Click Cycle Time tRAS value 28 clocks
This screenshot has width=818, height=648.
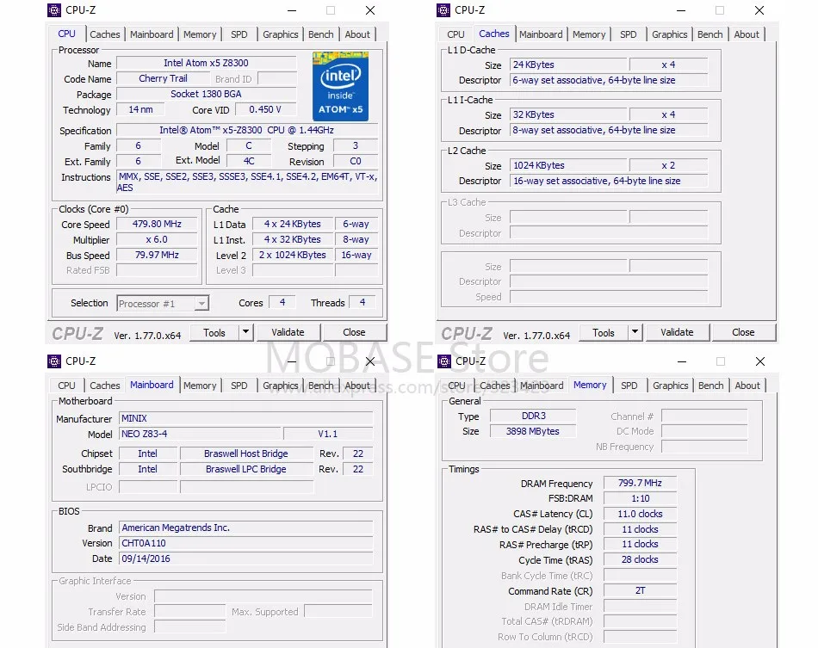click(x=640, y=559)
